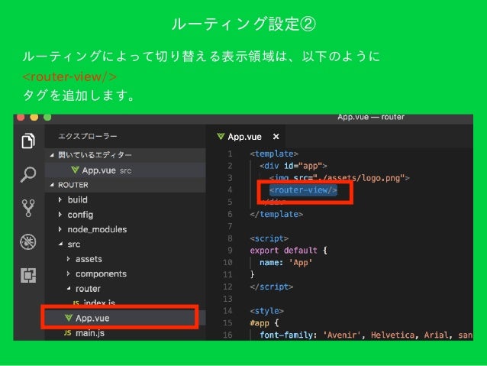Click line number 13 in the gutter
Screen dimensions: 487x366
227,299
